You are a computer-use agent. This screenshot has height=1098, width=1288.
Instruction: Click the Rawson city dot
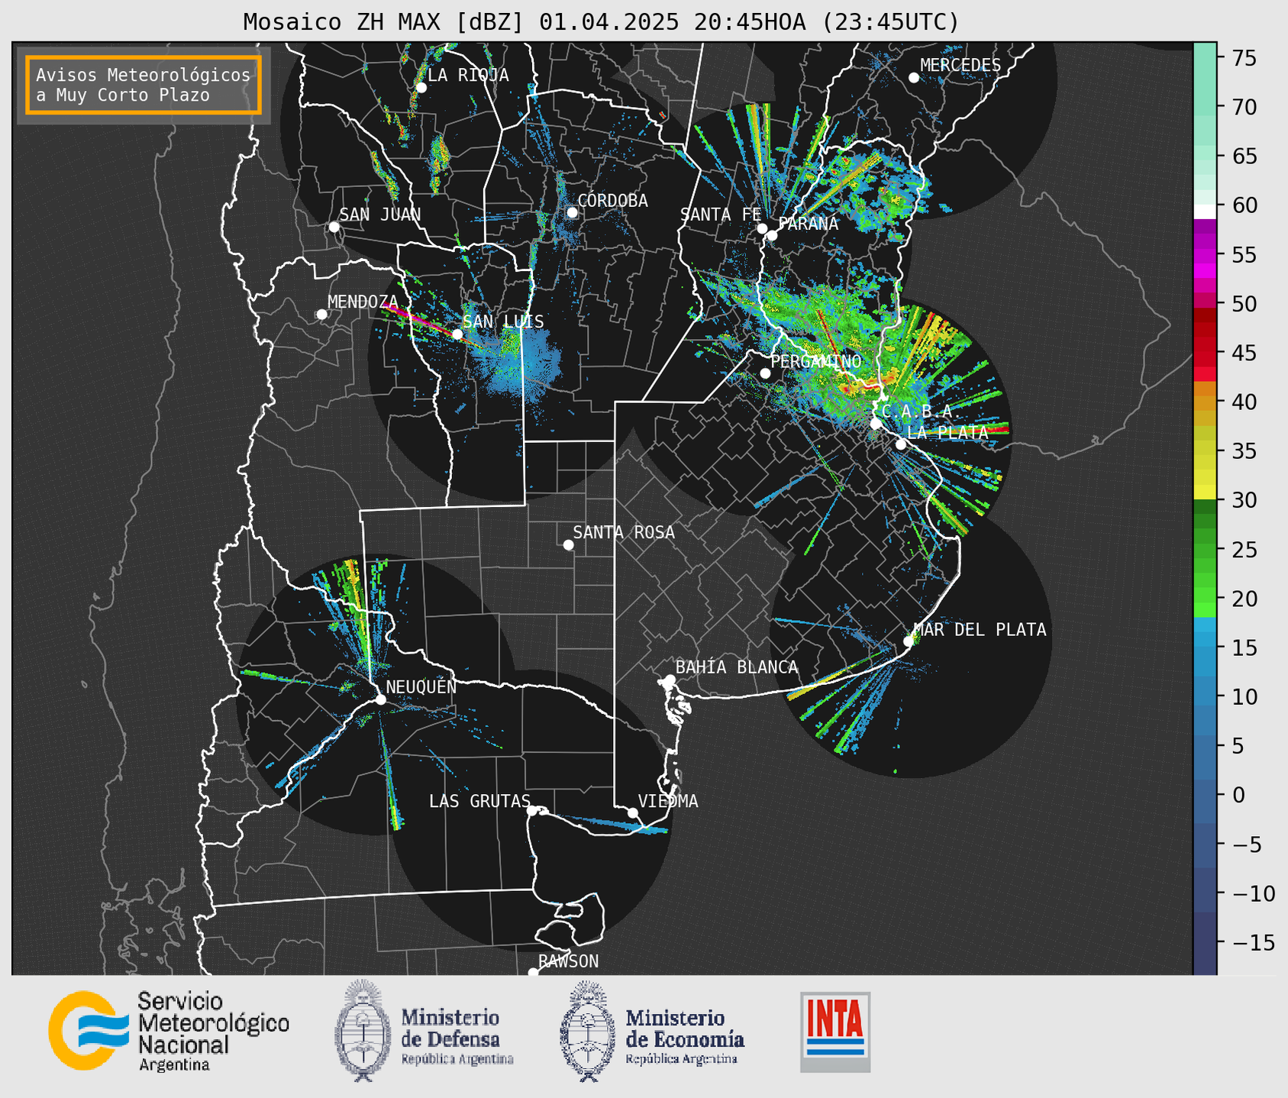tap(533, 973)
